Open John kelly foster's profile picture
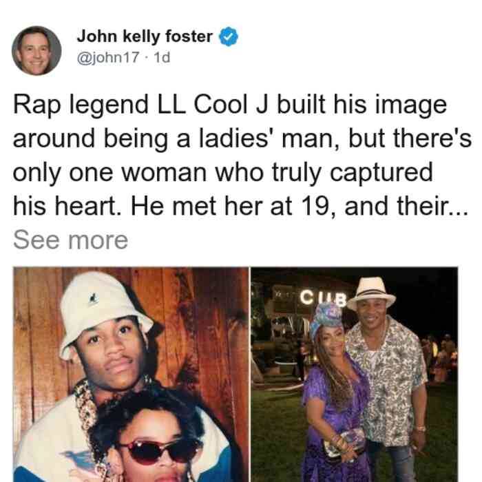 36,51
